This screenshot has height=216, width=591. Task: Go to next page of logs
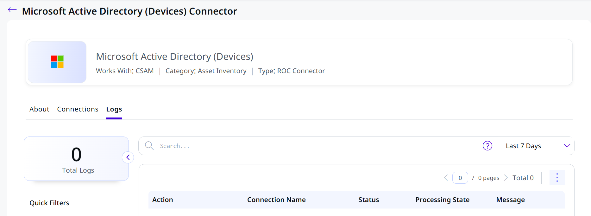[x=506, y=178]
